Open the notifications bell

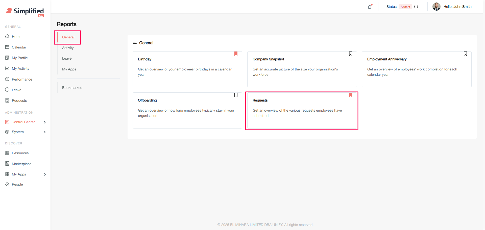[x=370, y=7]
